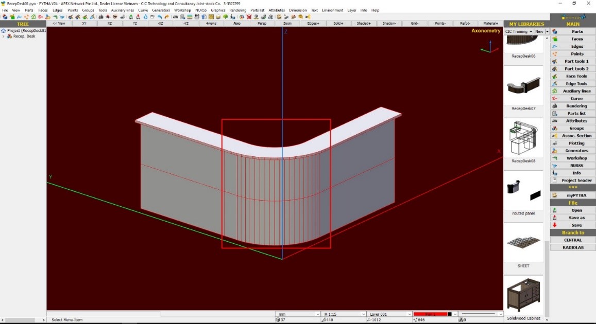Open Rendering tools from the MAIN panel
Screen dimensions: 596x324
pos(576,106)
